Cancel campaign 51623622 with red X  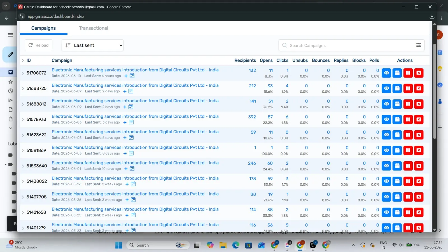(419, 135)
